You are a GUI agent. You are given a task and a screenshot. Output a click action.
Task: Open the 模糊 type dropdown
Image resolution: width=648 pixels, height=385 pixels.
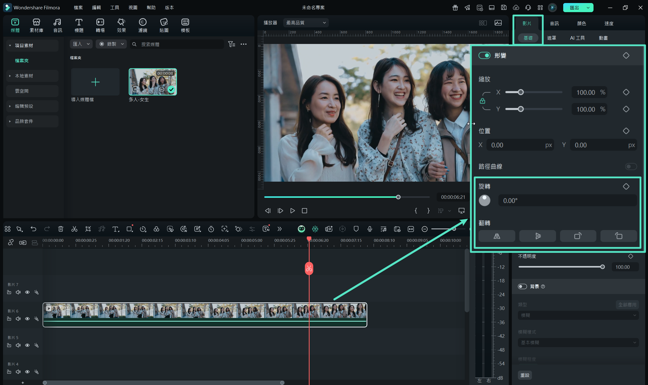pos(578,315)
